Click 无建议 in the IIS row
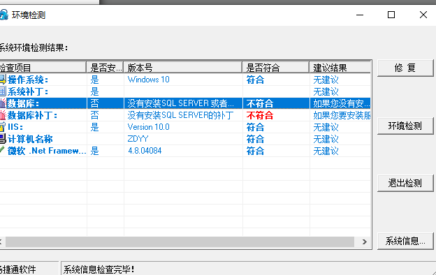The height and width of the screenshot is (275, 436). [x=326, y=127]
